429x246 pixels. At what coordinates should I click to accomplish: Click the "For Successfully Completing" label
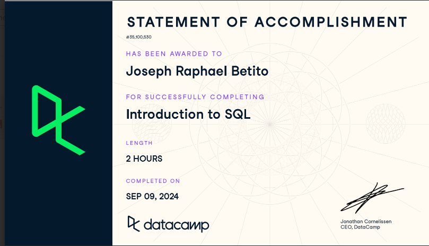click(x=195, y=97)
